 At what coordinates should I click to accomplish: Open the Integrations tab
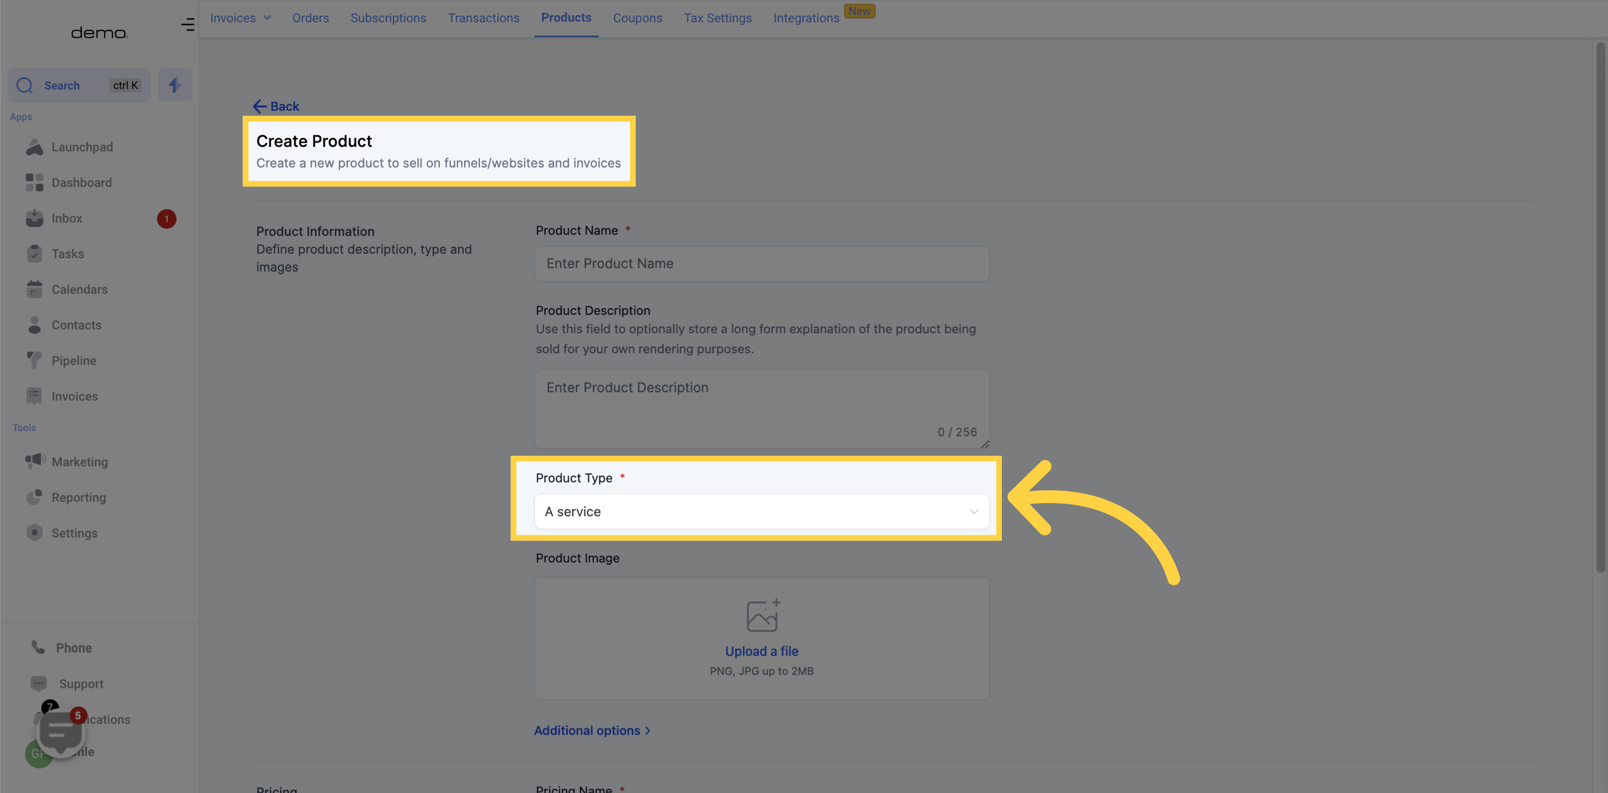pyautogui.click(x=806, y=18)
